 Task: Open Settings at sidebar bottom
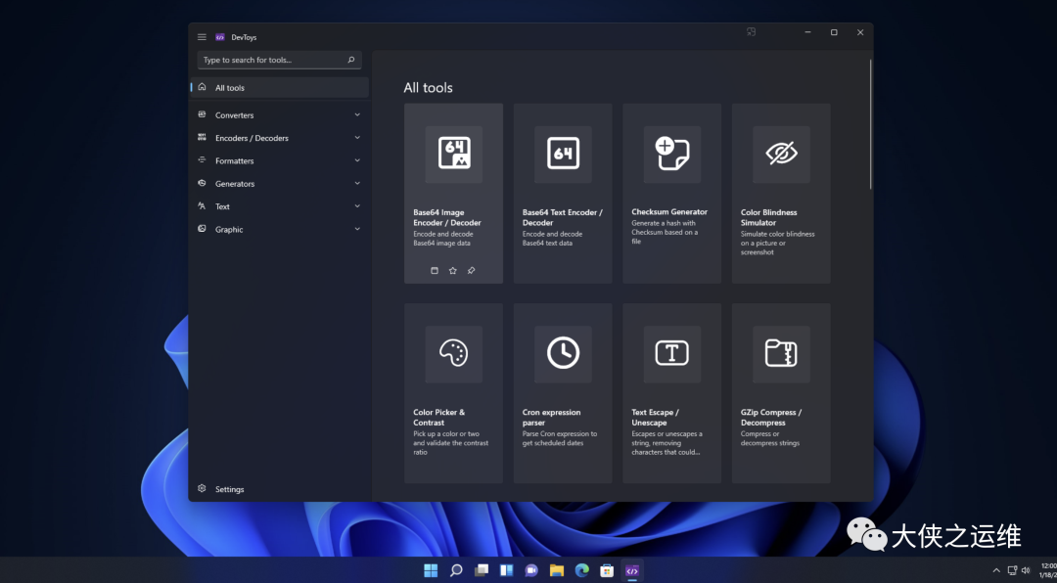[x=230, y=489]
